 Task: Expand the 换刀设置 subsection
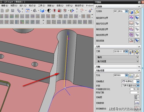point(118,61)
